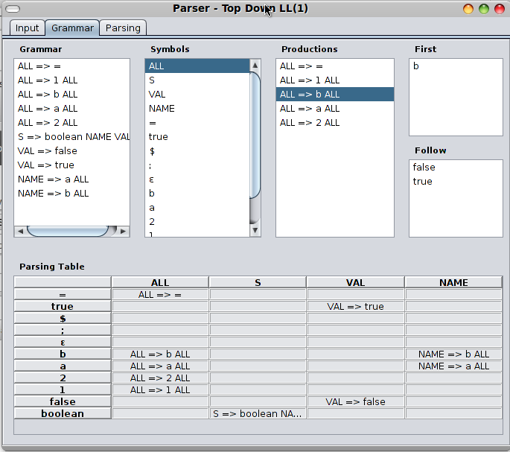The height and width of the screenshot is (452, 510).
Task: Click 'NAME => a ALL' cell in Parsing Table
Action: (453, 366)
